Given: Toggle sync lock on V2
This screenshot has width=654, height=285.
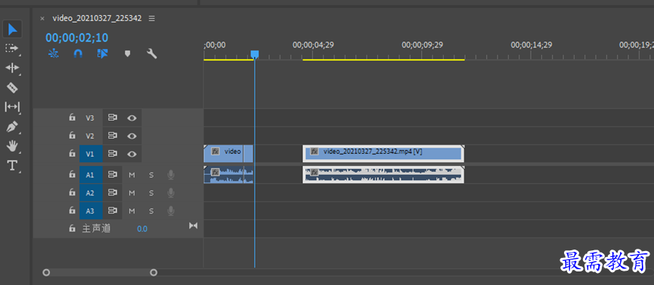Looking at the screenshot, I should (112, 136).
